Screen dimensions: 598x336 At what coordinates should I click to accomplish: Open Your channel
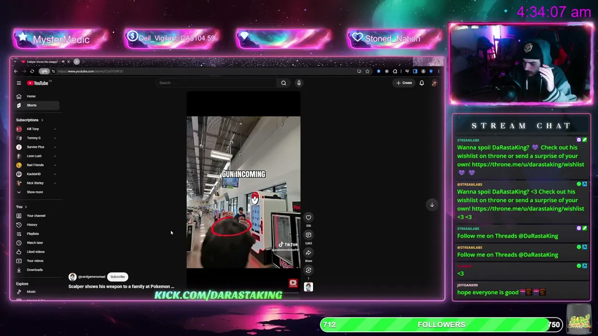(36, 216)
